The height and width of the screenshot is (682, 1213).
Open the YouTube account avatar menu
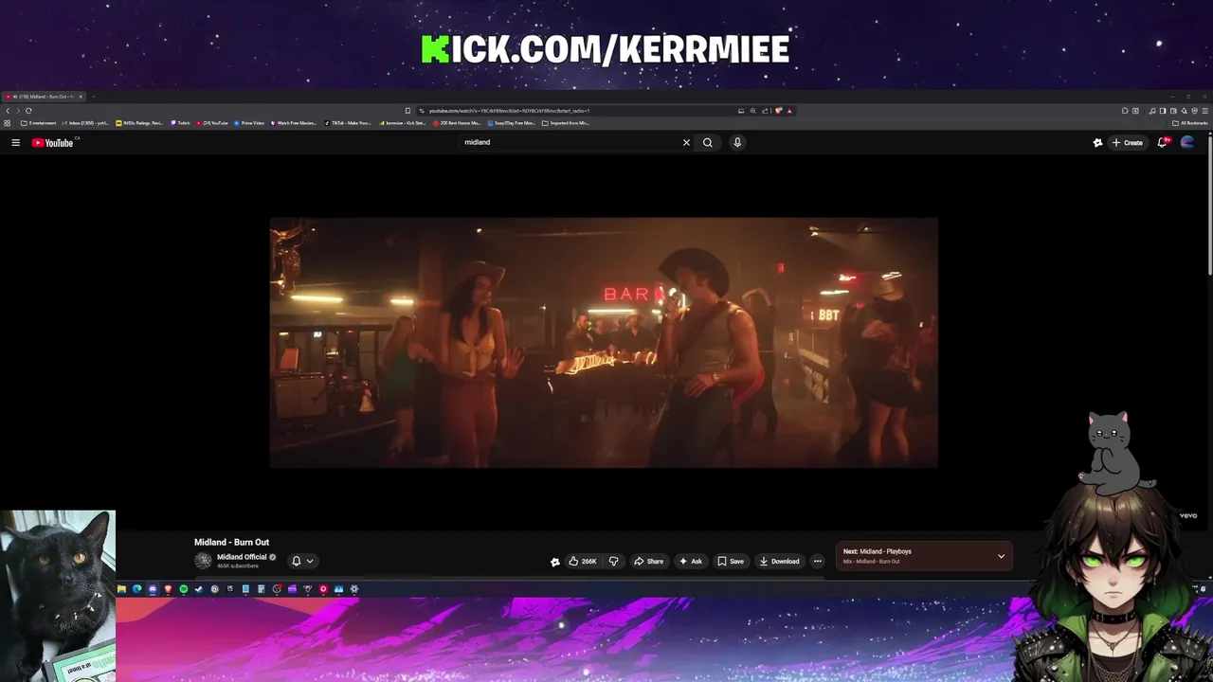[x=1187, y=142]
